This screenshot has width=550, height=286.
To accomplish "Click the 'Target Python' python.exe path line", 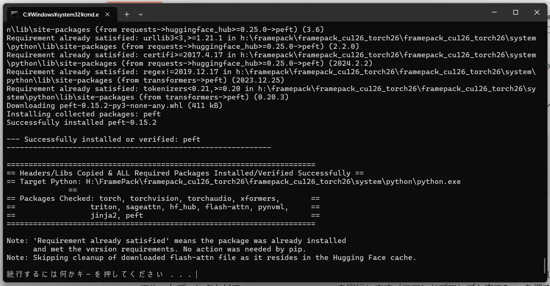I will (x=233, y=181).
